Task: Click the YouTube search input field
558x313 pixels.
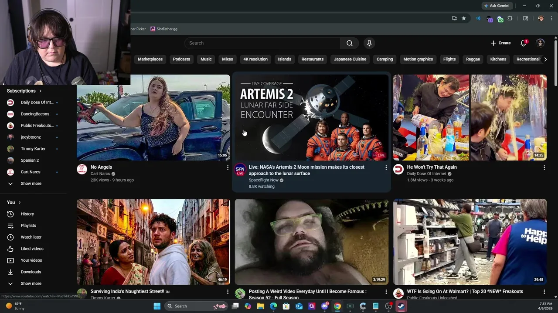Action: click(x=262, y=43)
